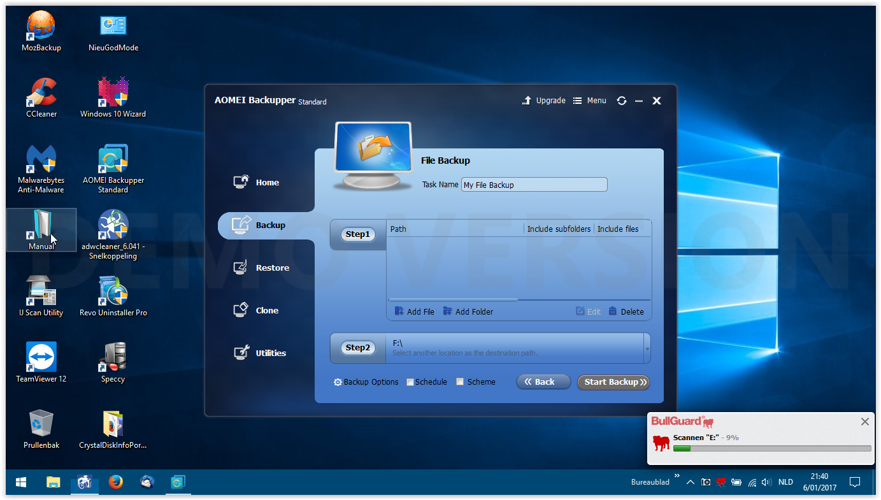Click the BullGuard scan progress bar
The image size is (881, 500).
[x=772, y=448]
